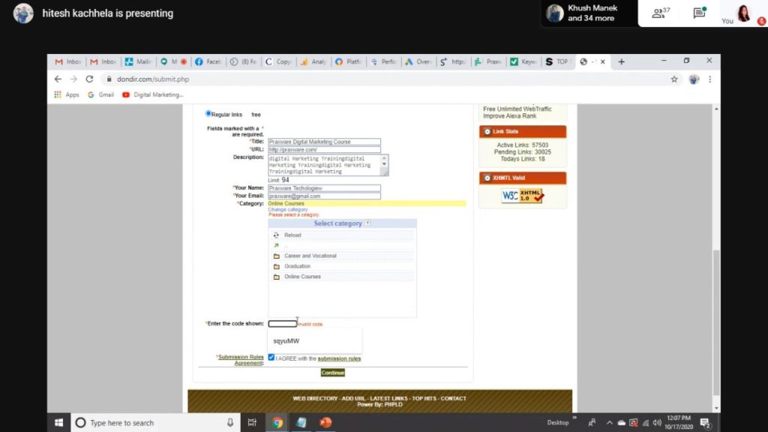Open PowerPoint from the taskbar

[325, 422]
